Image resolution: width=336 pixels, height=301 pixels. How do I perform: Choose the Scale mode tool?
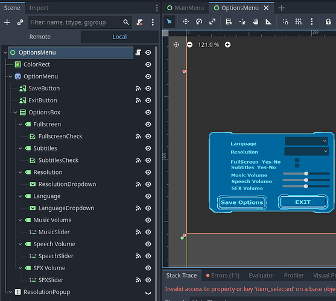click(212, 22)
